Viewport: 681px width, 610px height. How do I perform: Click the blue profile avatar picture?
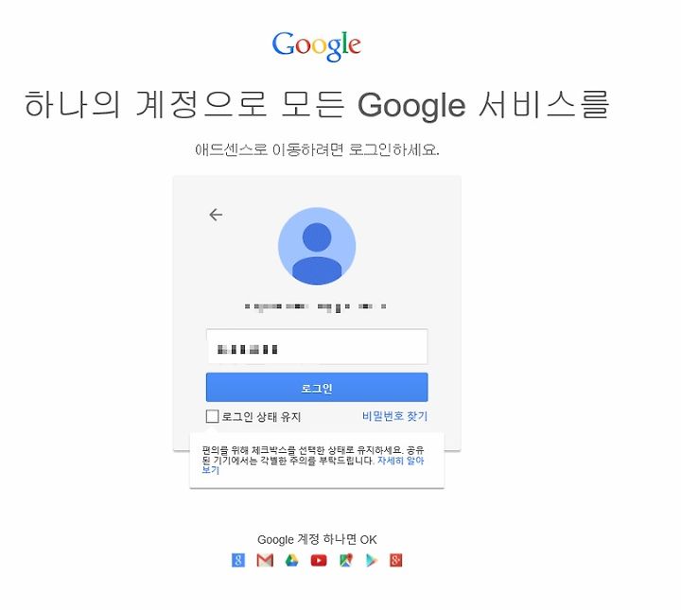317,246
